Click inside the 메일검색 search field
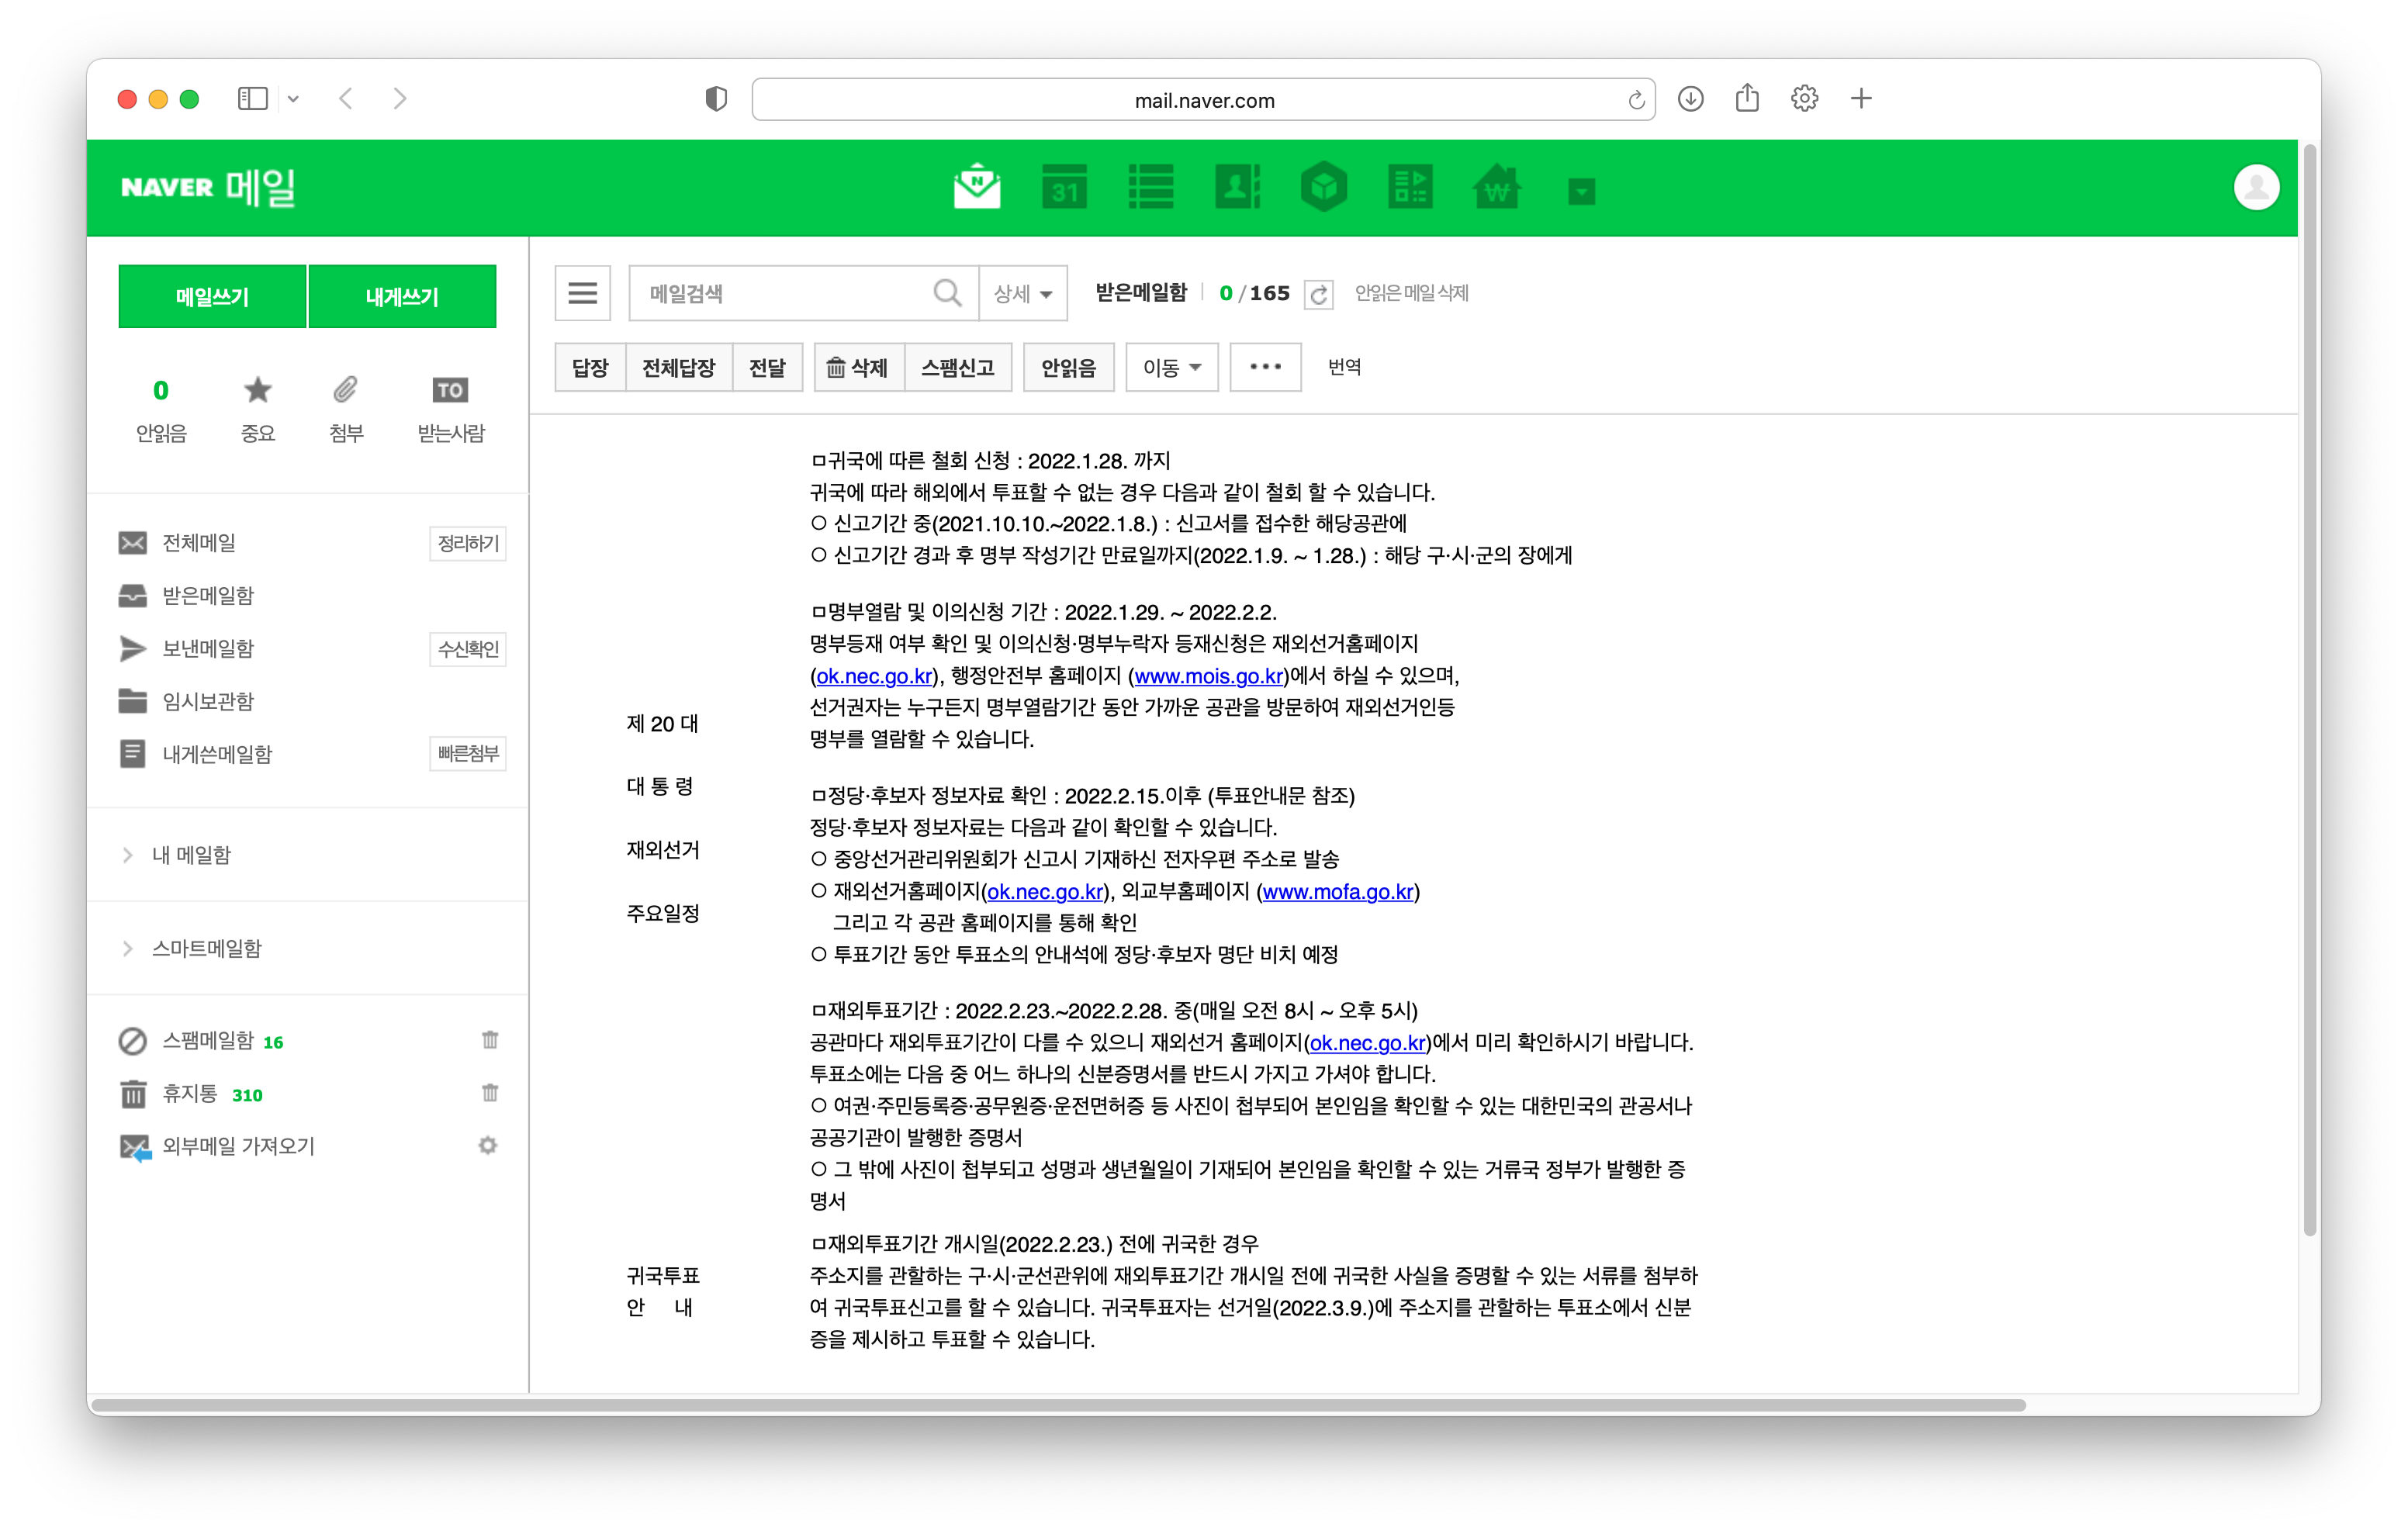 pyautogui.click(x=780, y=293)
